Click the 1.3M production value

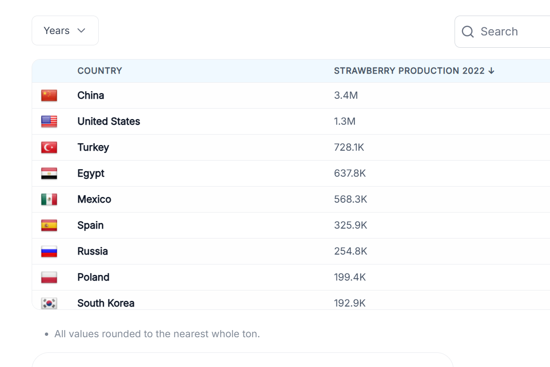tap(345, 121)
